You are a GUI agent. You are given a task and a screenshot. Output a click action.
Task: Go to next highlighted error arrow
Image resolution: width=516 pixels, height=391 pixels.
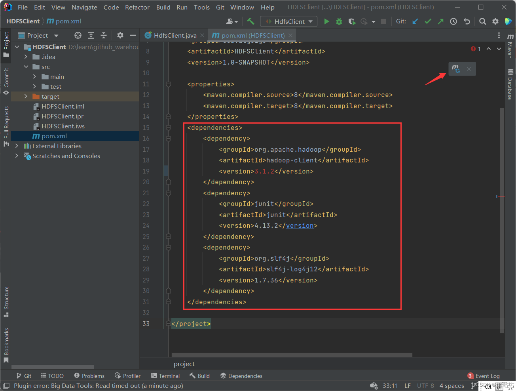pos(499,49)
